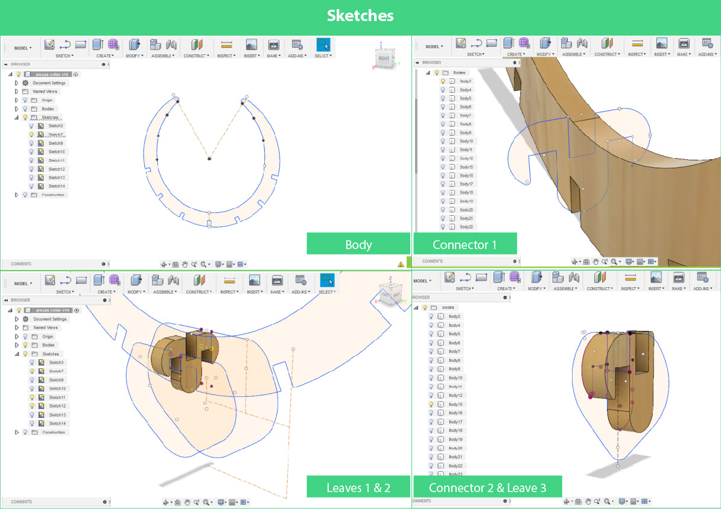Screen dimensions: 721x509
Task: Click BROWSER header options dot in Connector 1
Action: pos(515,63)
